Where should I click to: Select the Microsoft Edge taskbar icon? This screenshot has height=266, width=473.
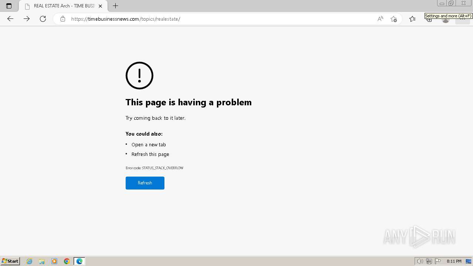coord(79,261)
